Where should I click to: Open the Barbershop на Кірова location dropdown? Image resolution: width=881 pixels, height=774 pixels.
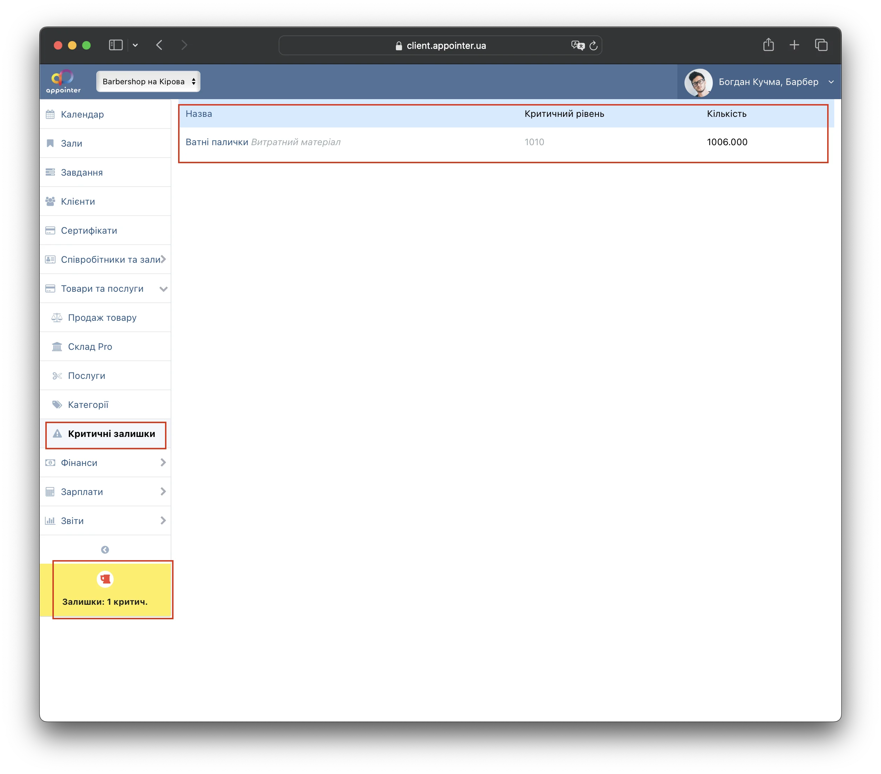[x=148, y=81]
